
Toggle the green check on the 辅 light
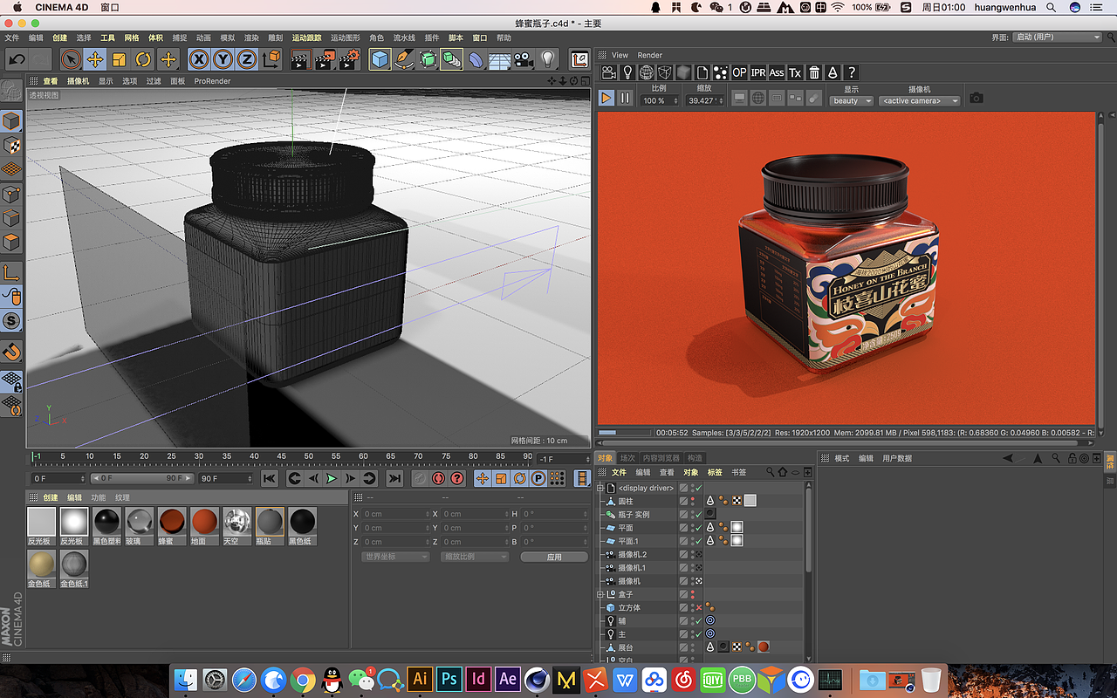(x=697, y=620)
